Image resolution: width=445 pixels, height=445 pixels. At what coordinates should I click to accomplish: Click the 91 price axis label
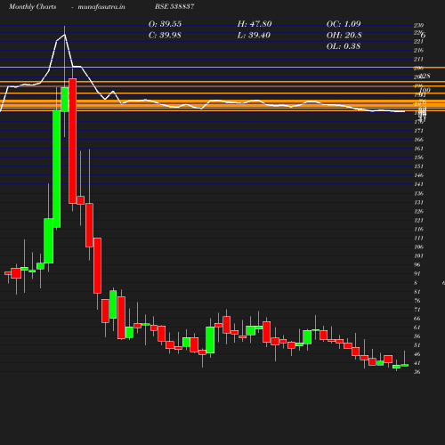(417, 274)
